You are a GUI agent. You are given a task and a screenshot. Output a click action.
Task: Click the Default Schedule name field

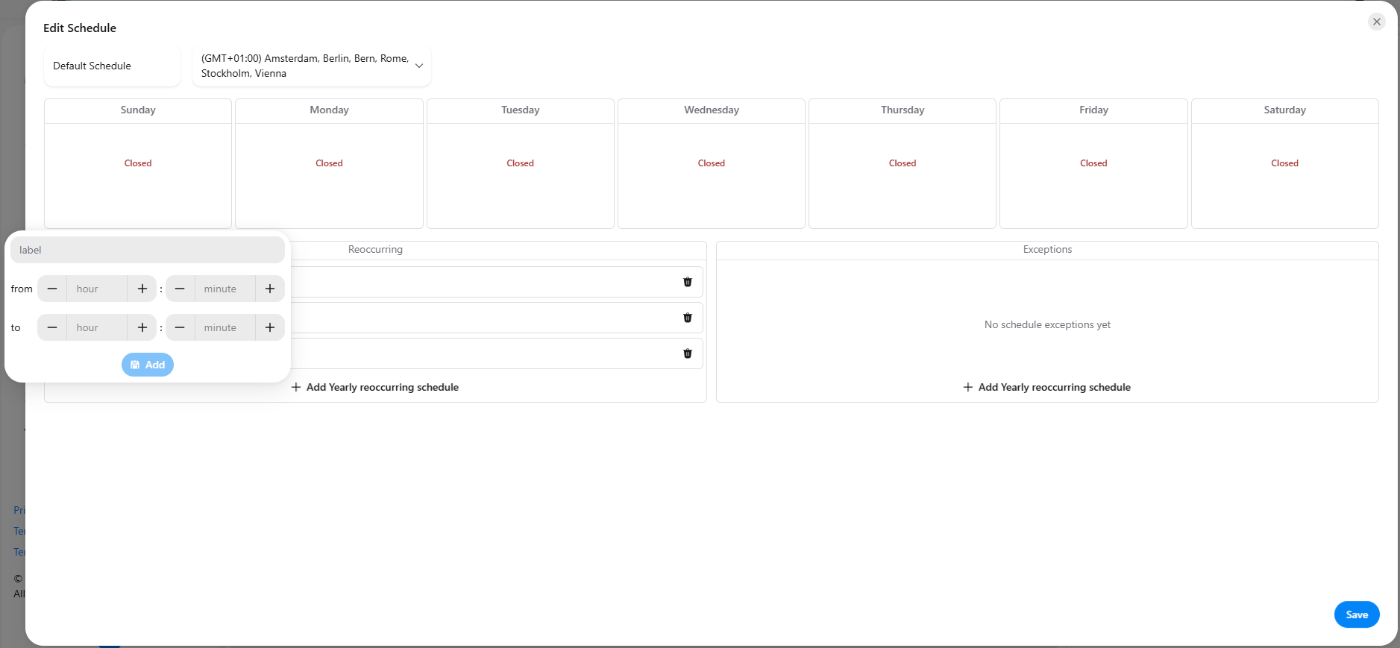coord(112,66)
